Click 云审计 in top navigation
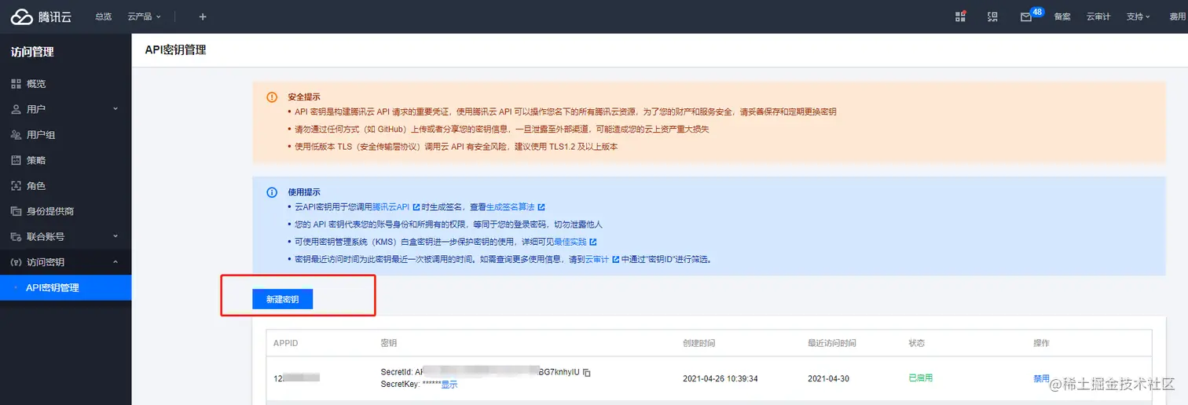 pyautogui.click(x=1098, y=16)
